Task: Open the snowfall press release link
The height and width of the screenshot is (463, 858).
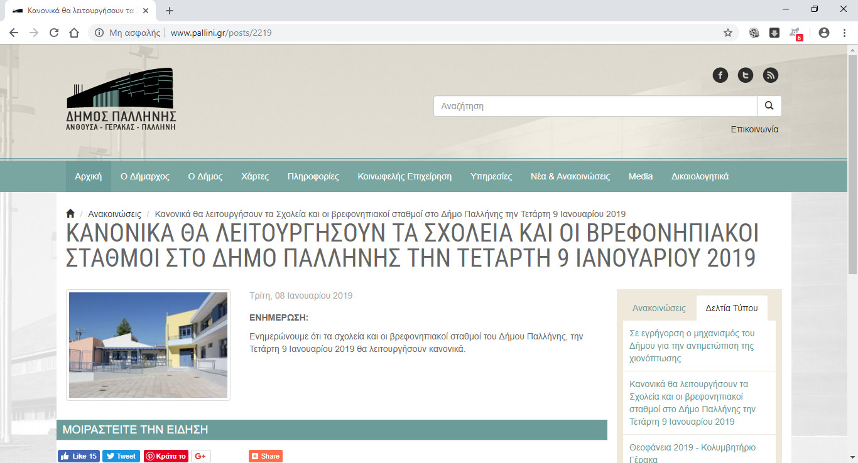Action: [692, 346]
